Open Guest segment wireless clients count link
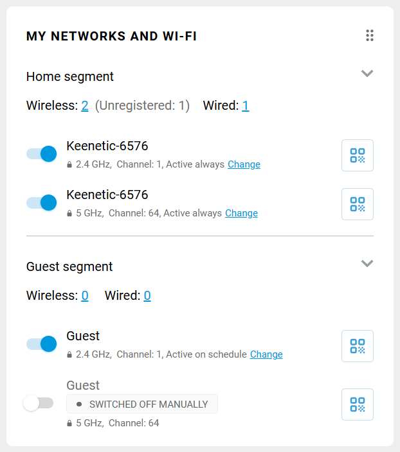Screen dimensions: 400x452 (85, 296)
